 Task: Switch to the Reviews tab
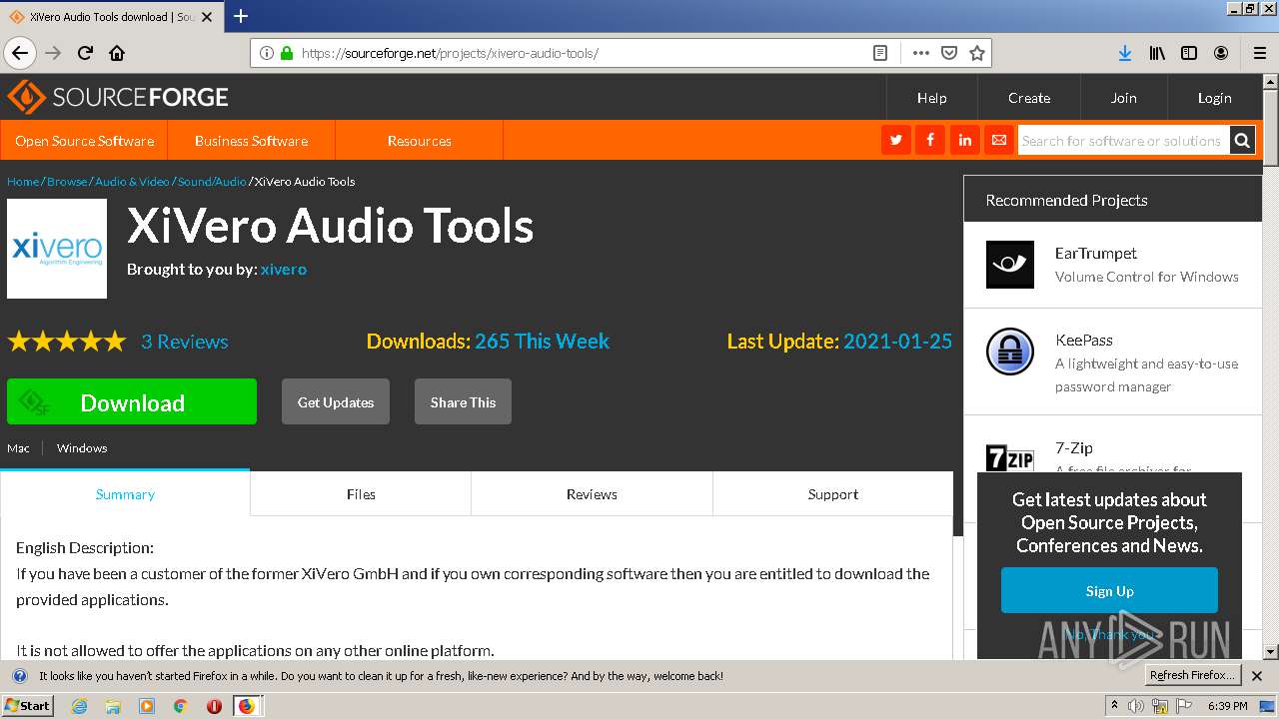[x=592, y=493]
